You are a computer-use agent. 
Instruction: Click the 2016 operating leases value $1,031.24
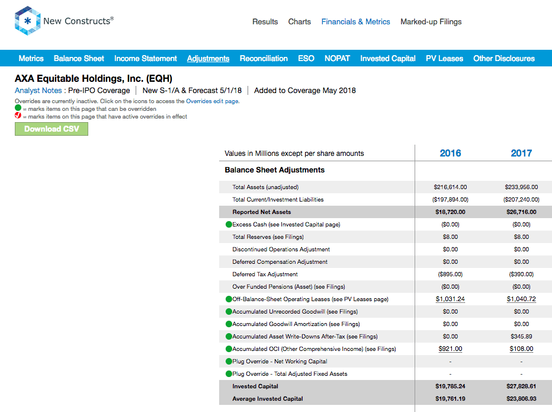[450, 299]
